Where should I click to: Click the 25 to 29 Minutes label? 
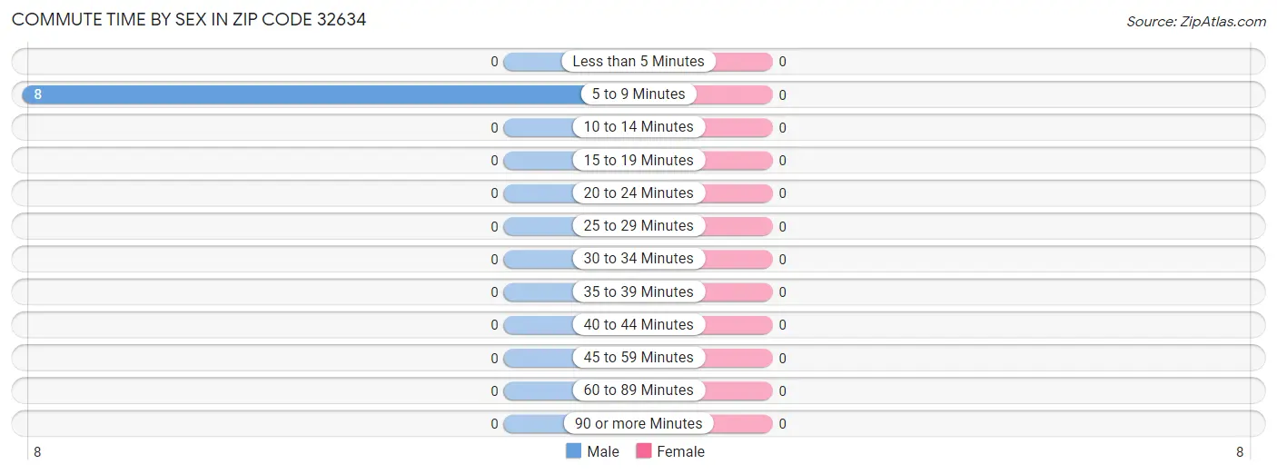(638, 225)
